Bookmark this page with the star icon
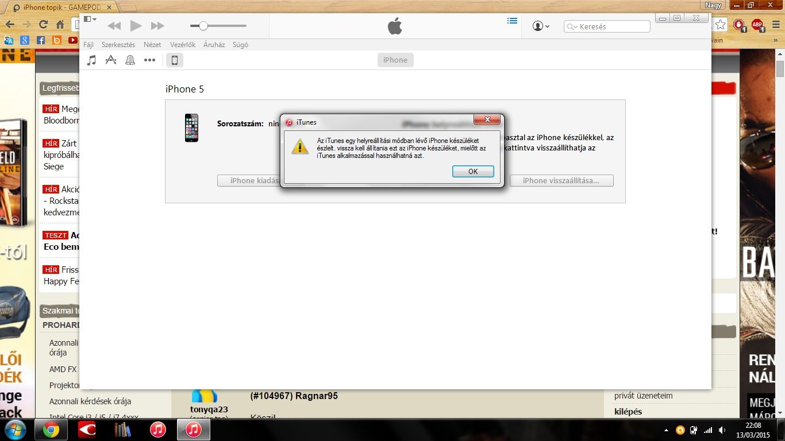The image size is (785, 441). pos(720,25)
